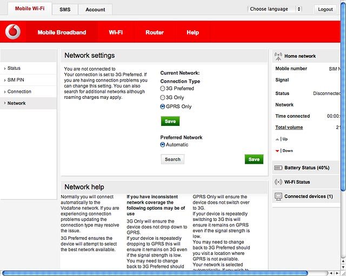Select the GPRS Only radio button
This screenshot has width=346, height=276.
click(163, 106)
